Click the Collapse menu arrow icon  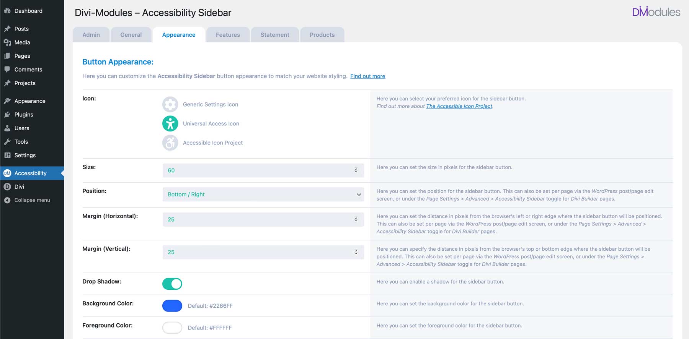(x=7, y=200)
